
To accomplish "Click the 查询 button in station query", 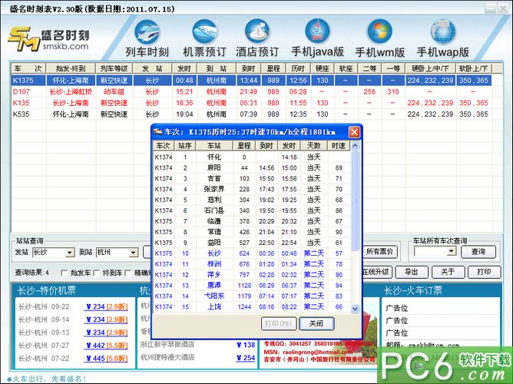I will pos(478,252).
